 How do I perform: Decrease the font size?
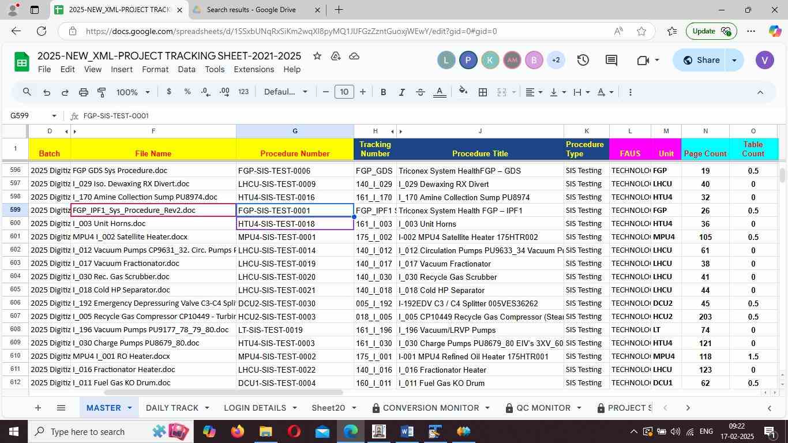(326, 92)
